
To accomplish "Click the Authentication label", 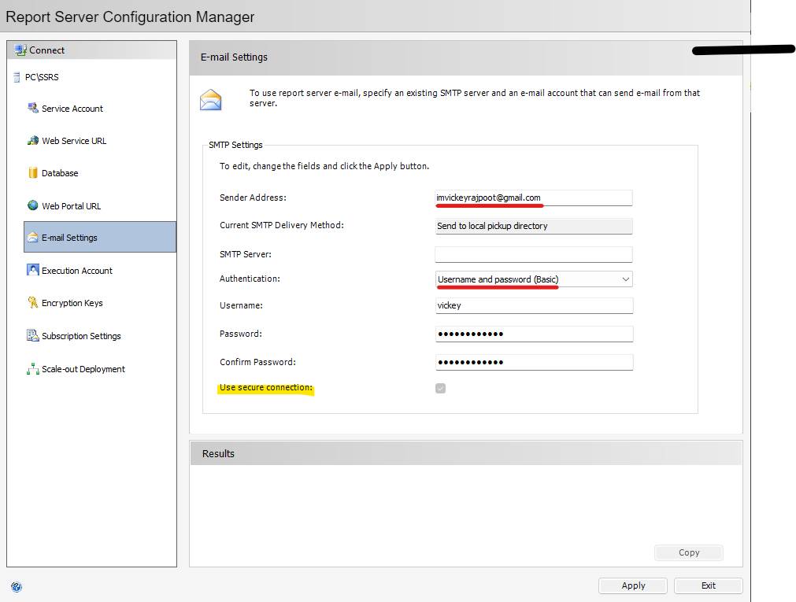I will [x=250, y=279].
